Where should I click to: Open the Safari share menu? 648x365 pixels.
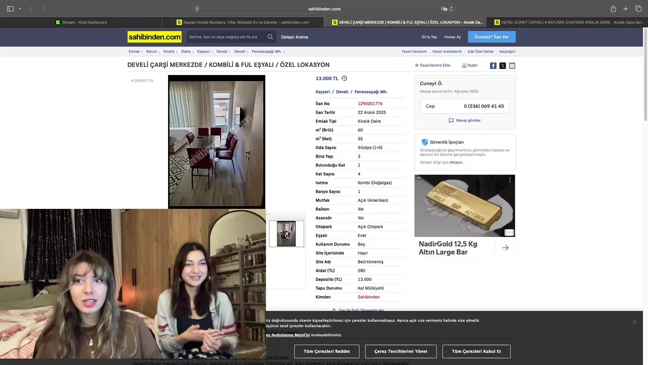click(x=613, y=9)
